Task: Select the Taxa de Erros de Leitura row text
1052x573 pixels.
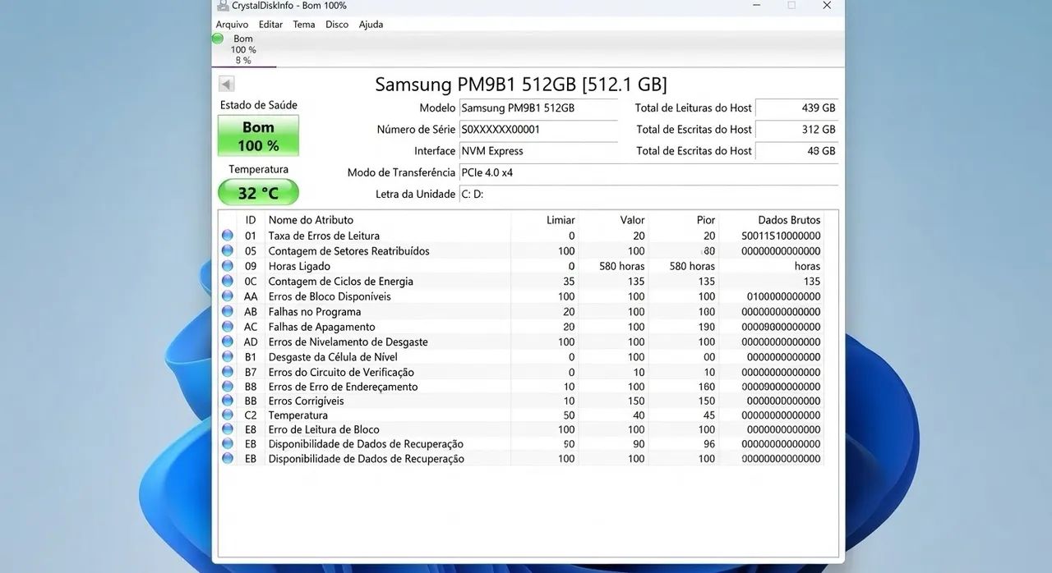Action: [x=324, y=236]
